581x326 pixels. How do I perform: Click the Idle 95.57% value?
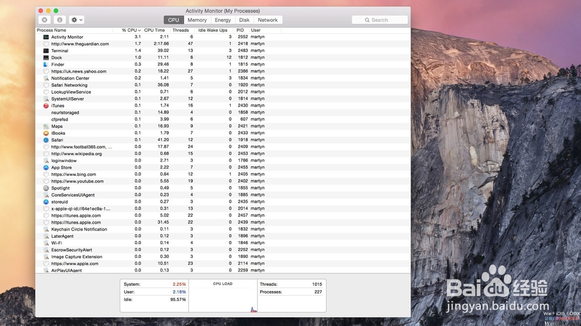coord(178,300)
